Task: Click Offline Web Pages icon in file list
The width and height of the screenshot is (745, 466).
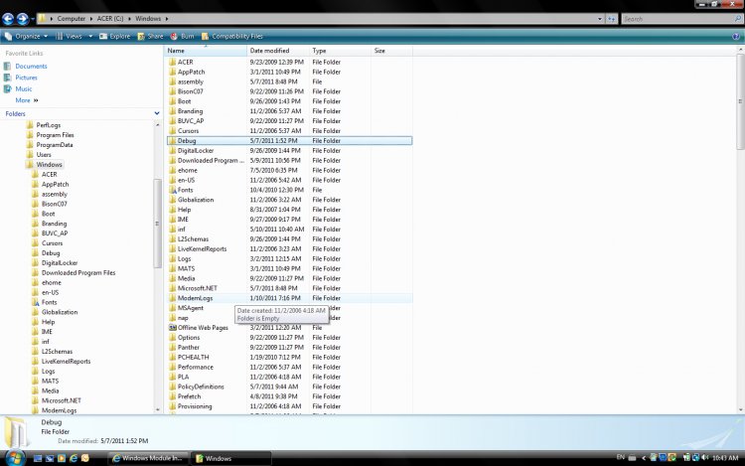Action: click(x=173, y=327)
